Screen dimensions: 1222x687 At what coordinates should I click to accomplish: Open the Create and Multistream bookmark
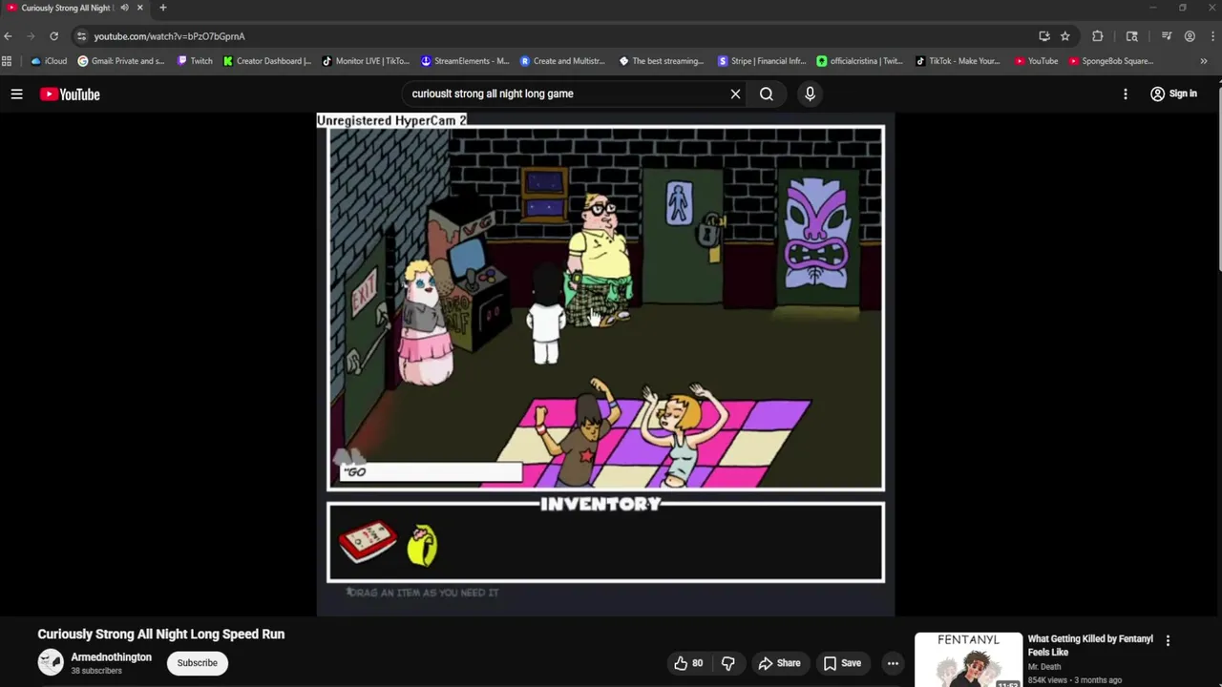click(563, 61)
